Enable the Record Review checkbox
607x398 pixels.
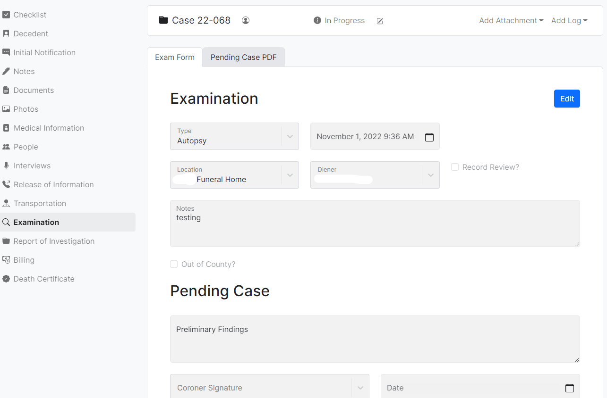point(454,167)
